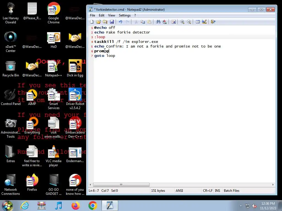Click the Paste clipboard icon
The width and height of the screenshot is (282, 211).
[x=149, y=22]
